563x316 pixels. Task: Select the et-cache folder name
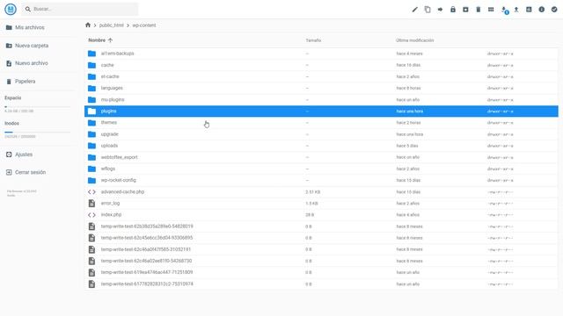coord(110,76)
